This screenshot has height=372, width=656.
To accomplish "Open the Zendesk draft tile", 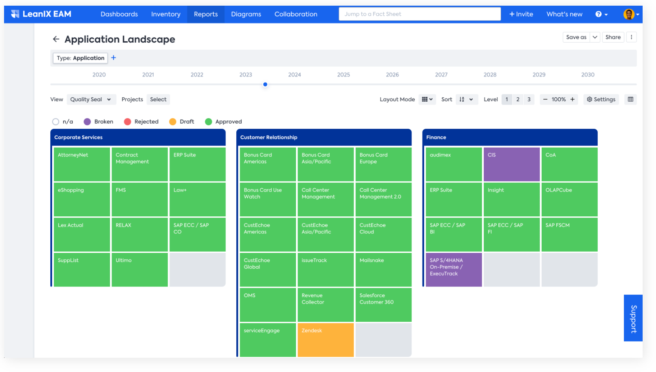I will (326, 340).
